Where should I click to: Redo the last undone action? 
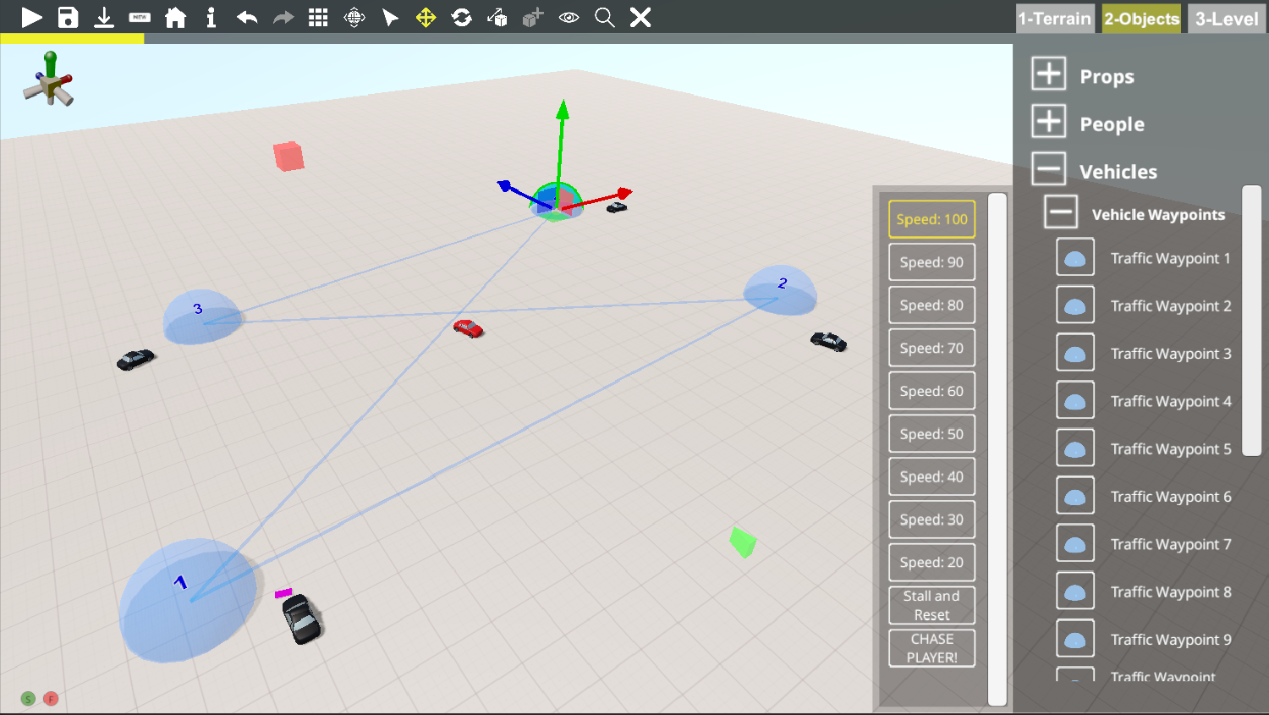pos(283,17)
